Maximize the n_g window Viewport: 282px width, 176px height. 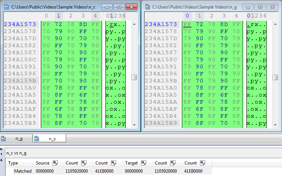tap(260, 7)
